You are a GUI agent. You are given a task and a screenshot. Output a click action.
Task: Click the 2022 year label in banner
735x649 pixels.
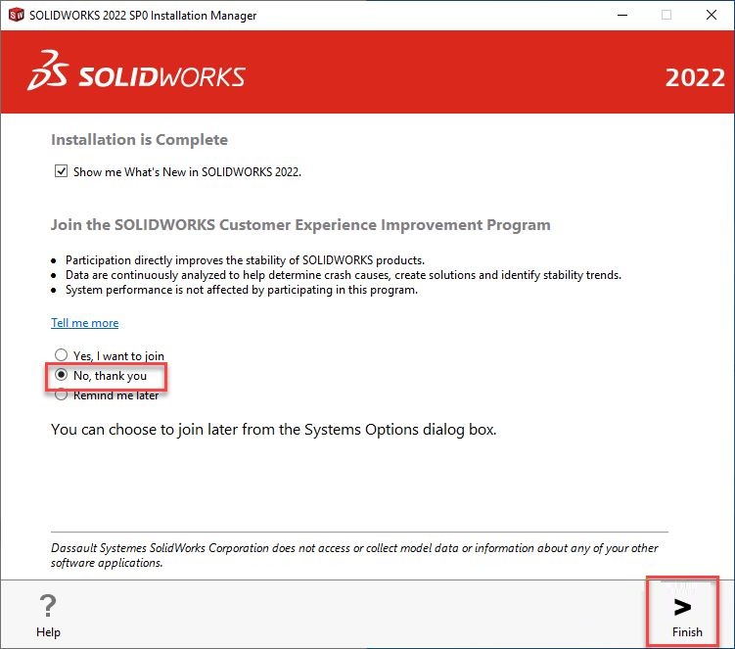695,77
